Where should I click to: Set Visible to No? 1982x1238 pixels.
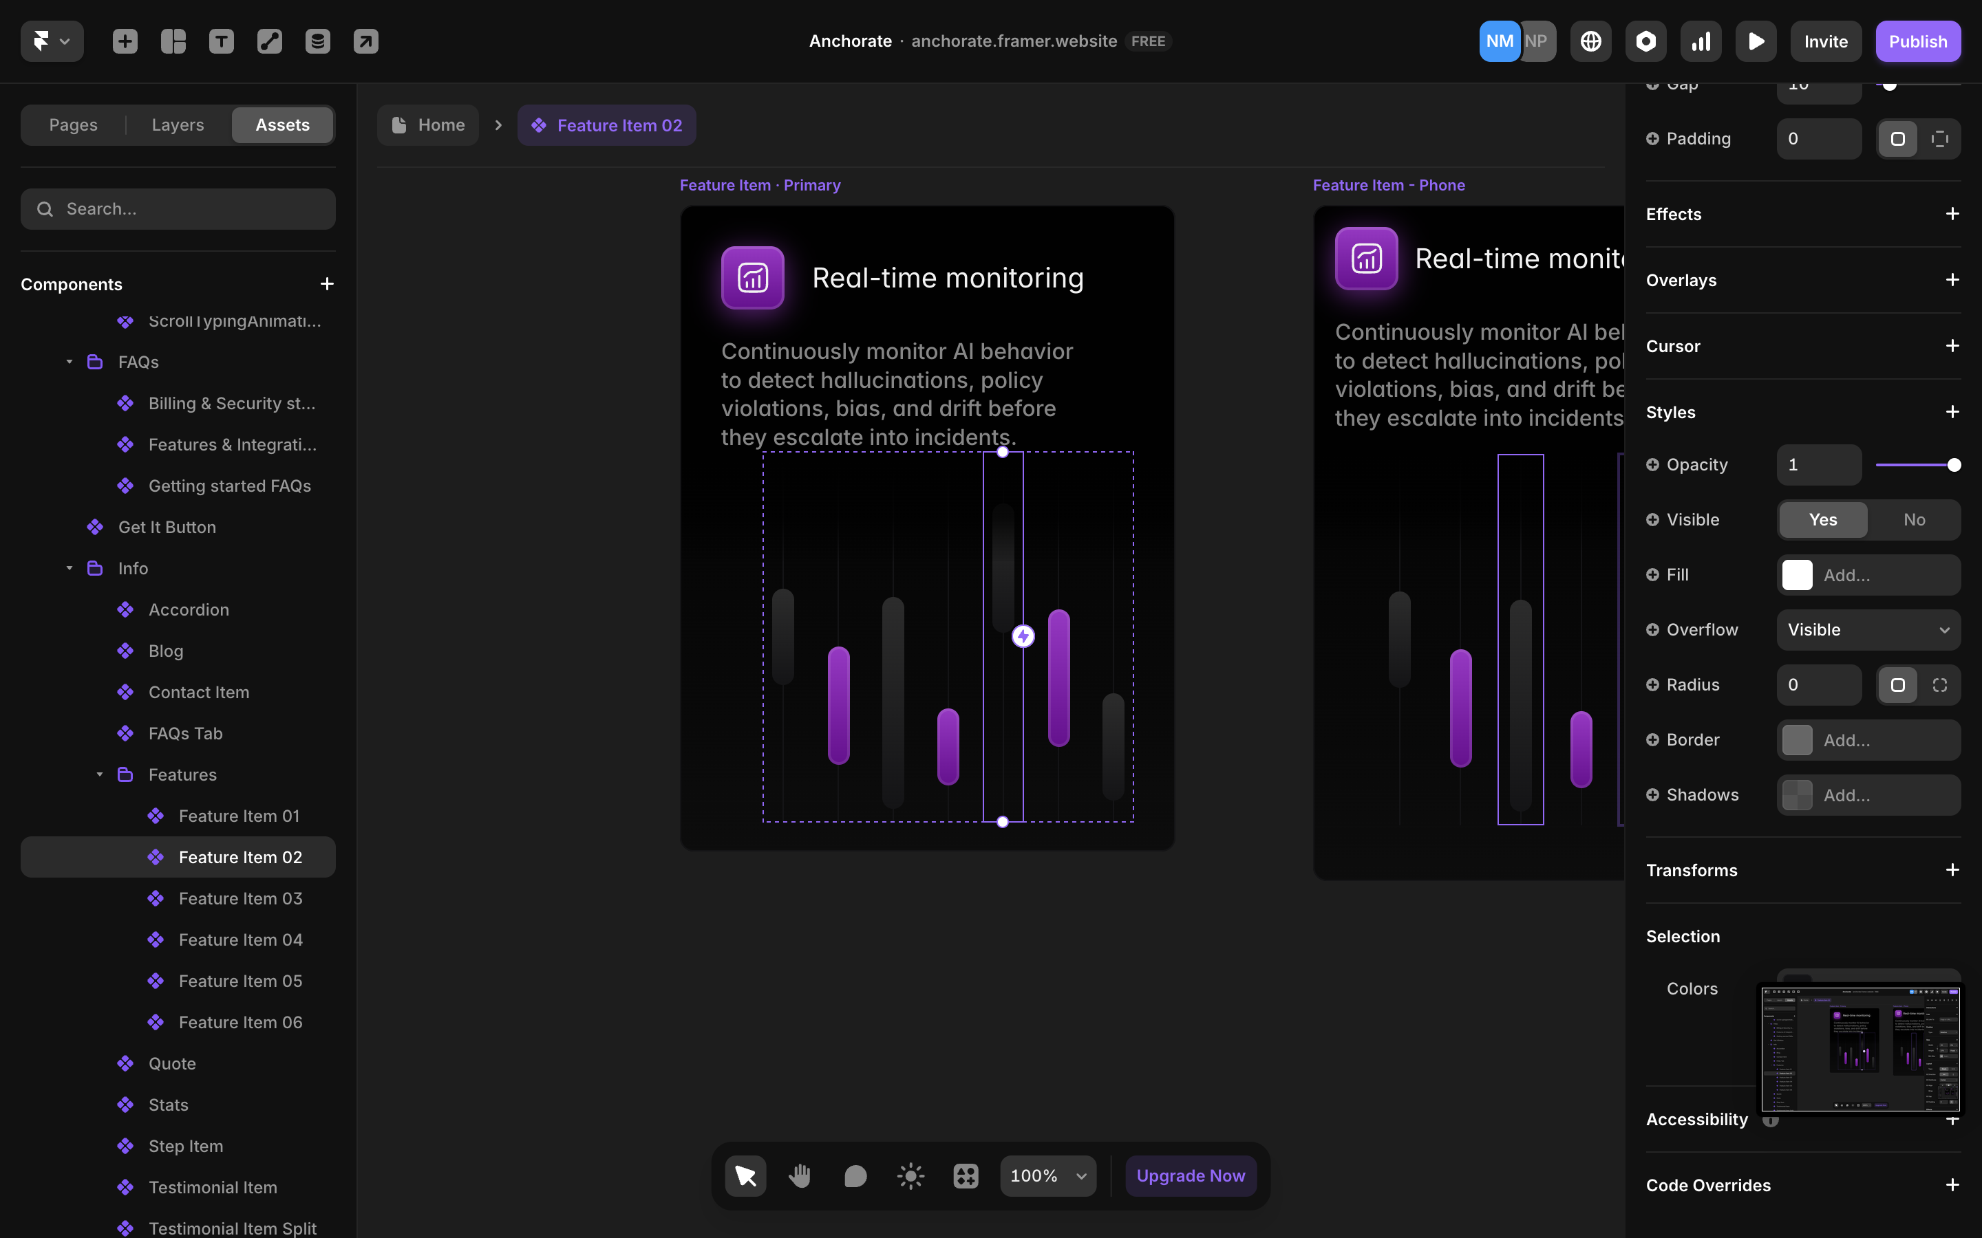1913,520
